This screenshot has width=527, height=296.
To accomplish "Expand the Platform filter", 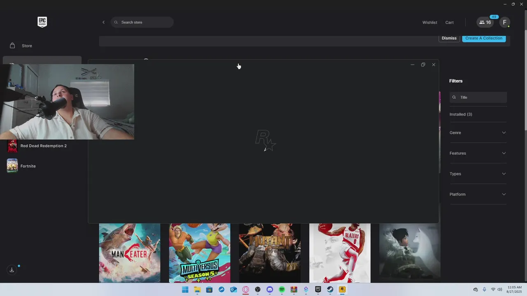I will click(x=478, y=194).
